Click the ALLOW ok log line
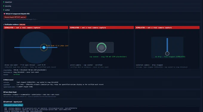 23,111
